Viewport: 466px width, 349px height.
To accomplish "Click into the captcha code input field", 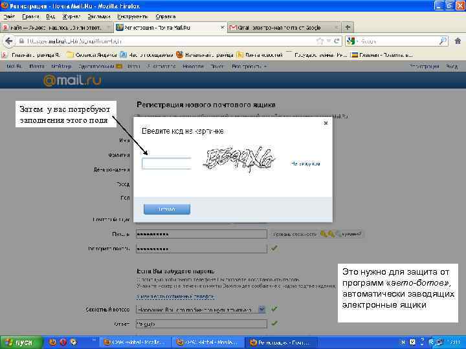I will tap(166, 164).
